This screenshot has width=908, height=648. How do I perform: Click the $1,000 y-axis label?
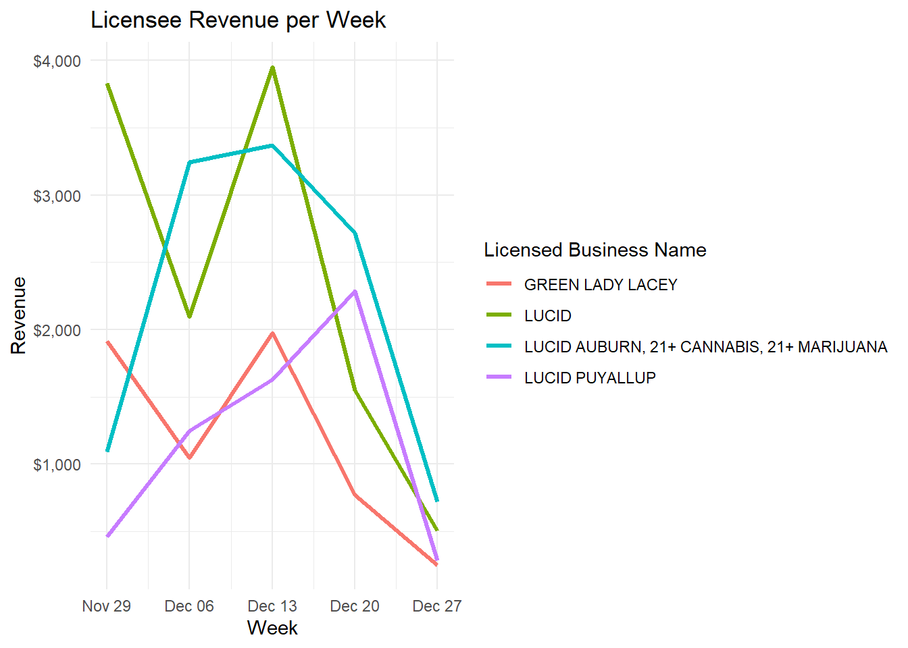pos(57,465)
